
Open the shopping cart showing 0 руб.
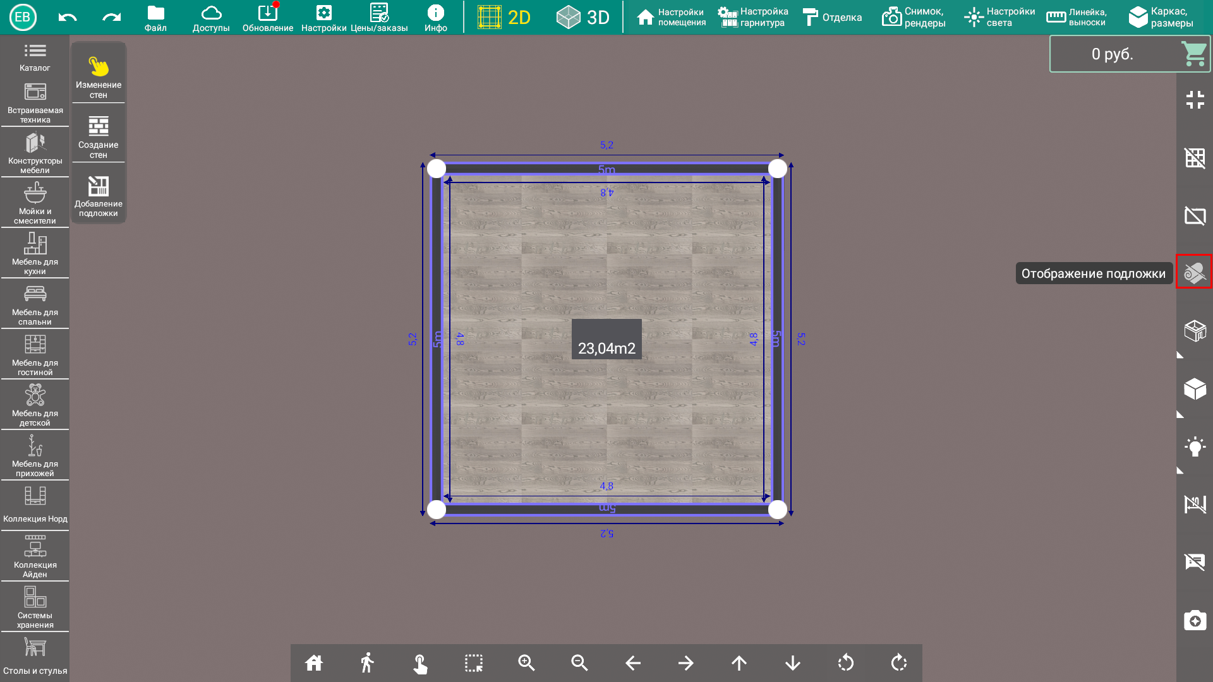click(x=1130, y=54)
